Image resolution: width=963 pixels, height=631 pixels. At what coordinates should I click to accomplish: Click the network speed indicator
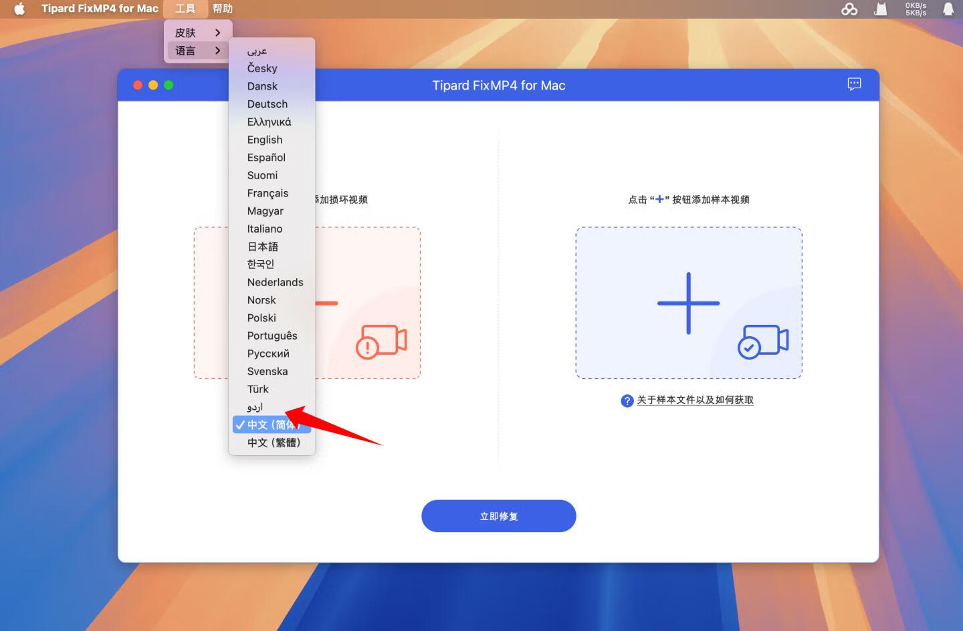pos(916,9)
